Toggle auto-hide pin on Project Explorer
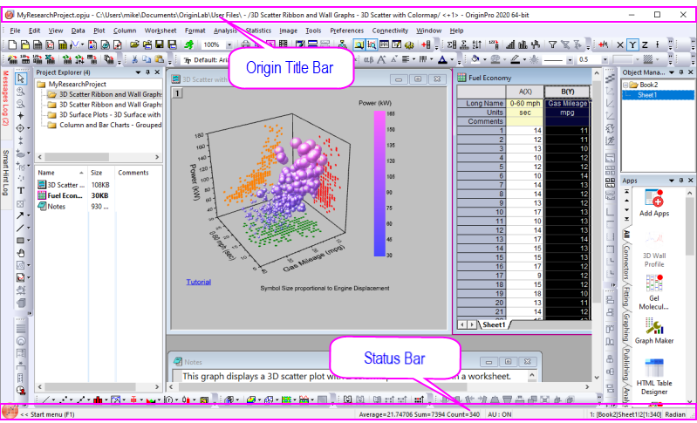Image resolution: width=697 pixels, height=423 pixels. click(148, 72)
